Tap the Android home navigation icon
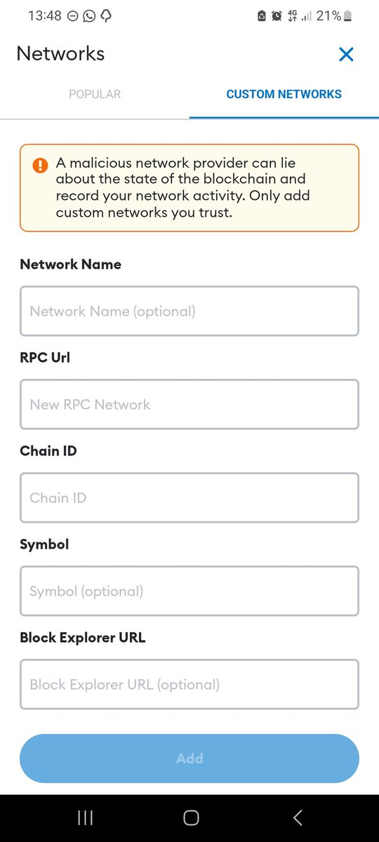This screenshot has width=379, height=842. [190, 817]
